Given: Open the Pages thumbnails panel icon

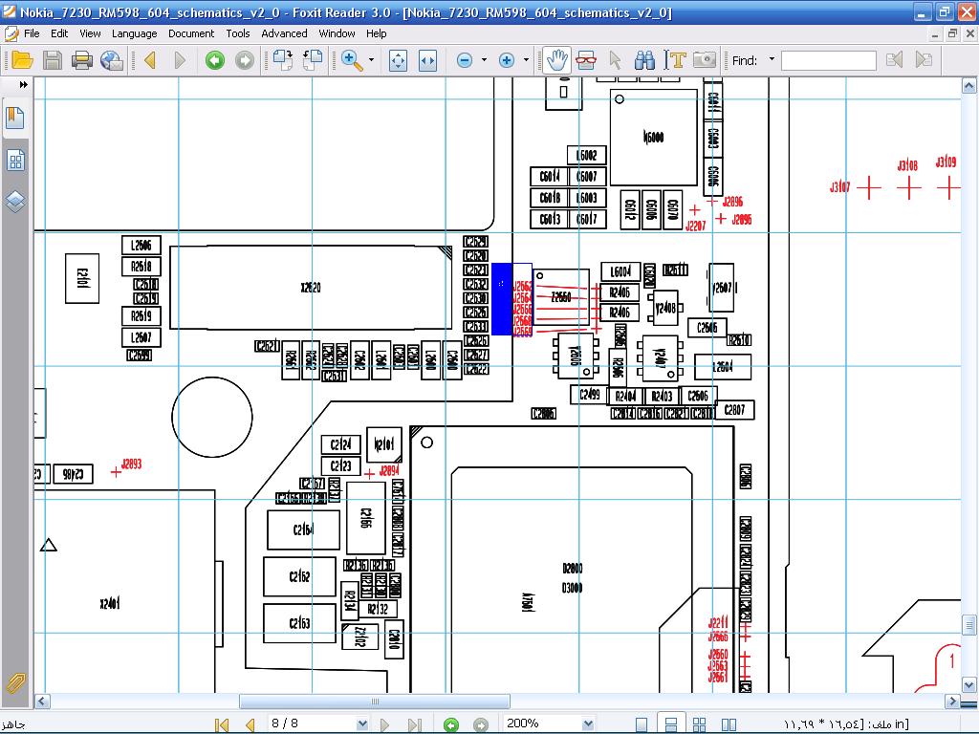Looking at the screenshot, I should [15, 161].
